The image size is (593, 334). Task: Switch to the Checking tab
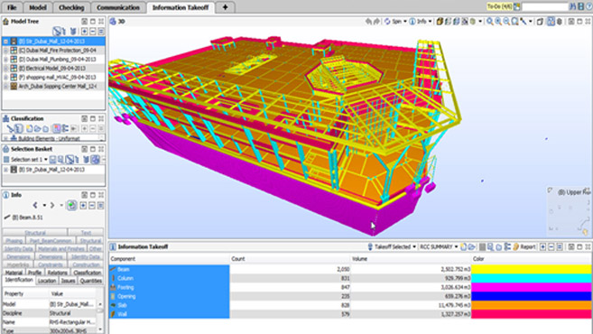pos(71,7)
